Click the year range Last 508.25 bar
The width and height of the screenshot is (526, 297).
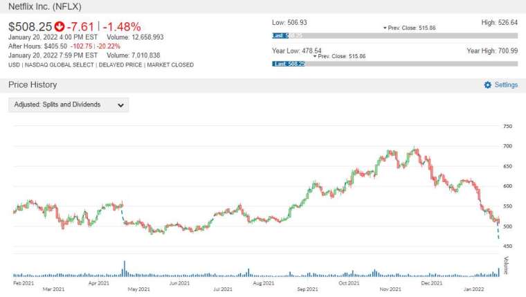click(289, 64)
